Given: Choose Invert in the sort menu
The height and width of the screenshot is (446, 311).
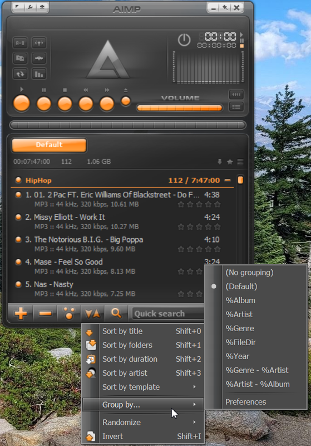Looking at the screenshot, I should (143, 436).
